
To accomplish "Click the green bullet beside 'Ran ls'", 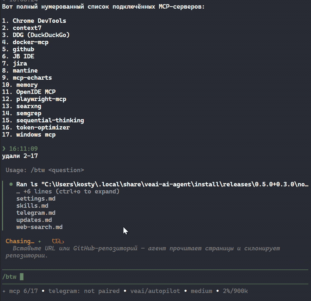I will (x=11, y=184).
